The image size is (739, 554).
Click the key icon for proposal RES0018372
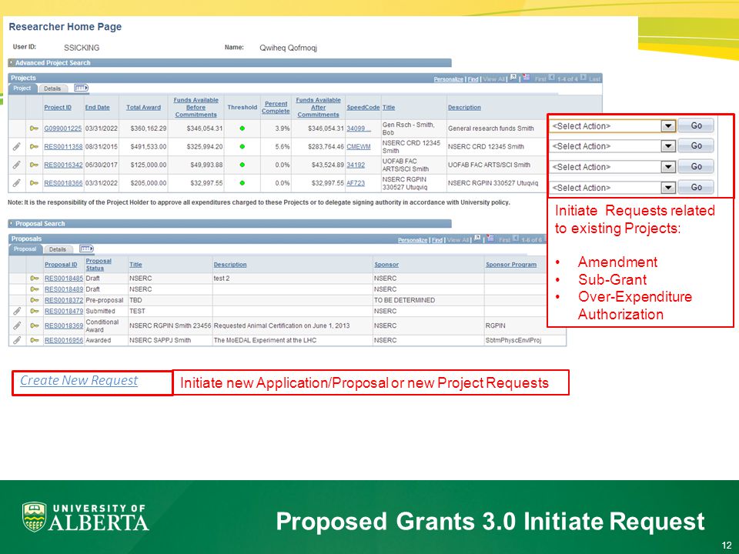[35, 300]
